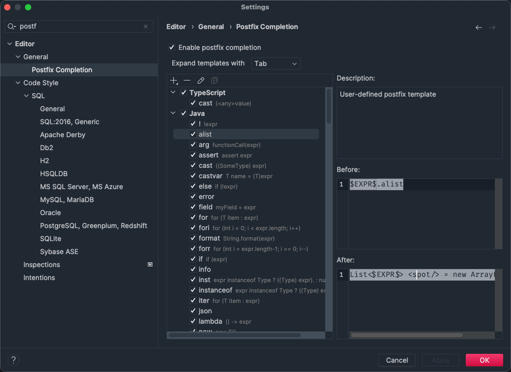The image size is (511, 372).
Task: Click the duplicate template copy icon
Action: [x=214, y=81]
